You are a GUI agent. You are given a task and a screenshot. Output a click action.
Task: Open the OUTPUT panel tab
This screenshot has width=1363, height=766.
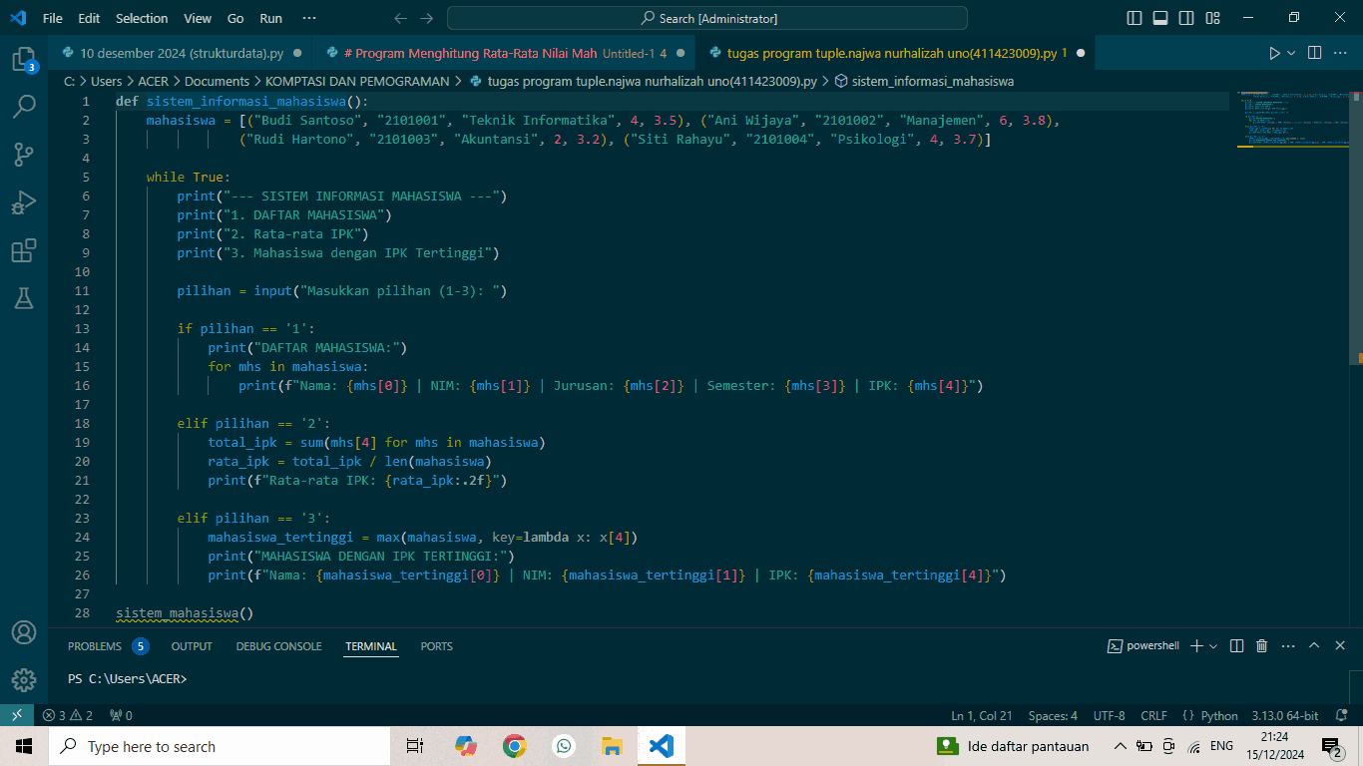192,646
